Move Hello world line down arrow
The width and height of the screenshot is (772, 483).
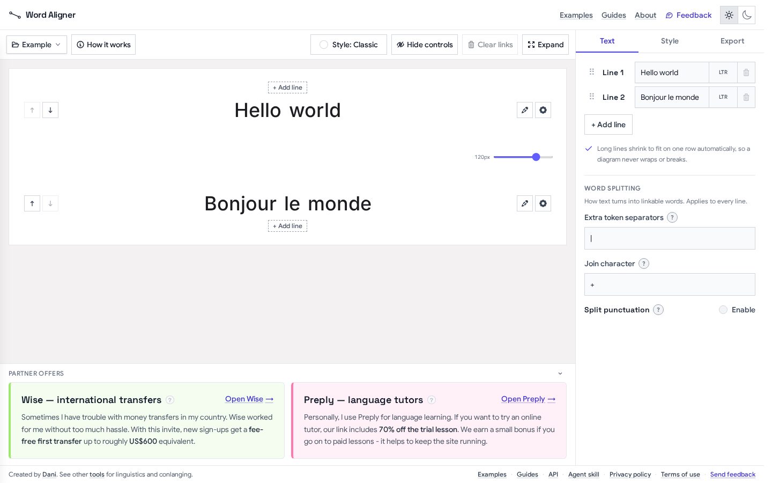[50, 110]
